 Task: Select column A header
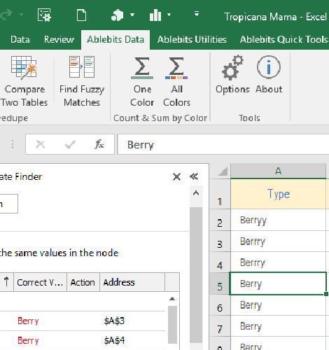[x=278, y=171]
